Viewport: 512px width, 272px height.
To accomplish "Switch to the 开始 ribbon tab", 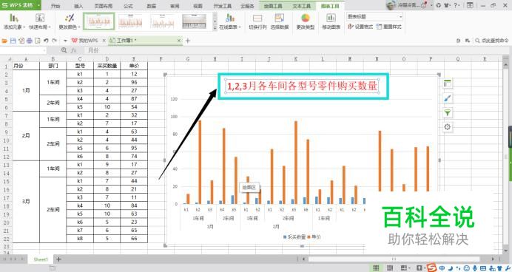I will [55, 6].
